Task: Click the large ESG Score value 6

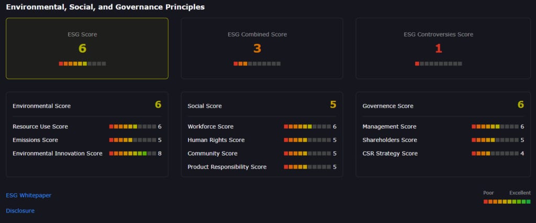Action: click(82, 49)
